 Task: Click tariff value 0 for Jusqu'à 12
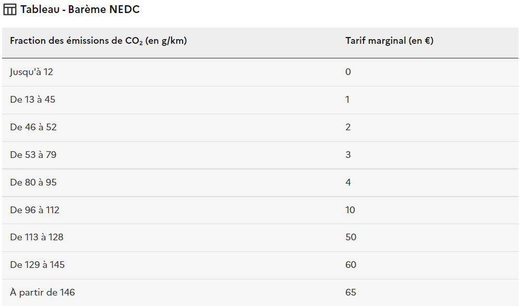tap(348, 72)
